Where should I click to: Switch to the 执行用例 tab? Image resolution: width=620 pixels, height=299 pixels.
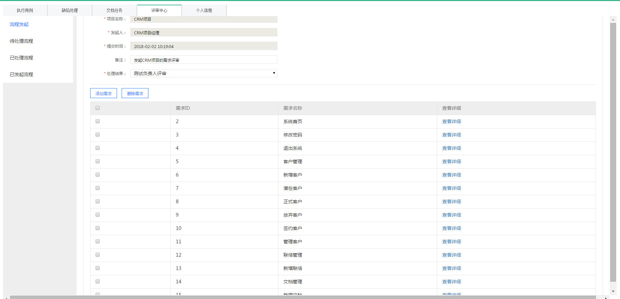[x=25, y=10]
